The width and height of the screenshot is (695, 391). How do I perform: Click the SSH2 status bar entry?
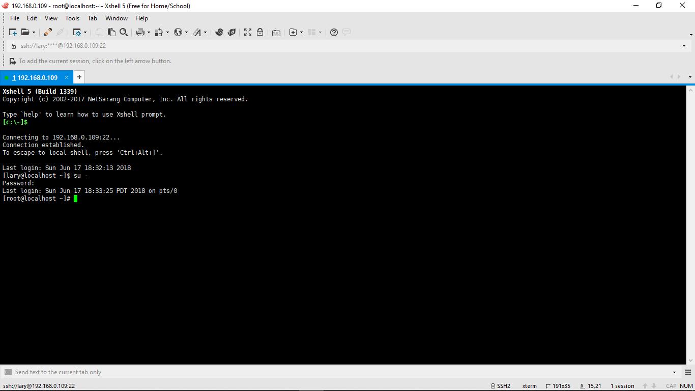pos(500,386)
